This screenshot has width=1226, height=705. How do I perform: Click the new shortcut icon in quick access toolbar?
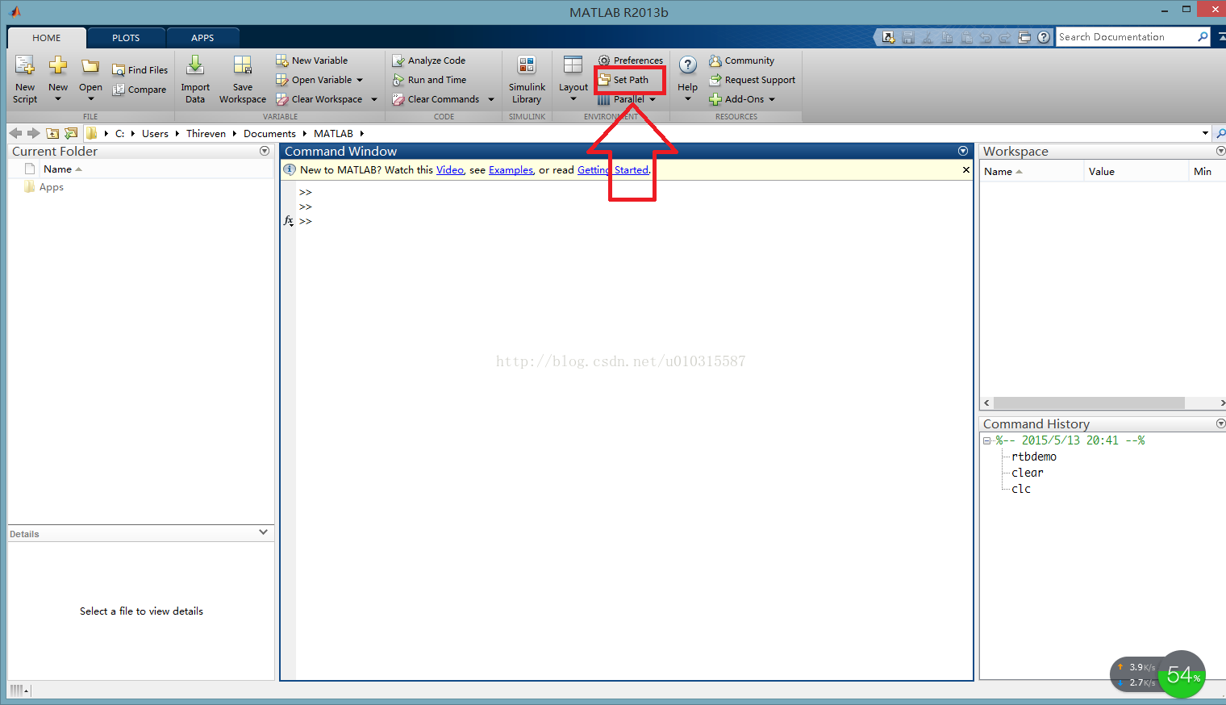tap(888, 37)
